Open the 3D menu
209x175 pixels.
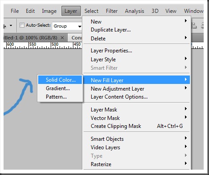point(155,11)
